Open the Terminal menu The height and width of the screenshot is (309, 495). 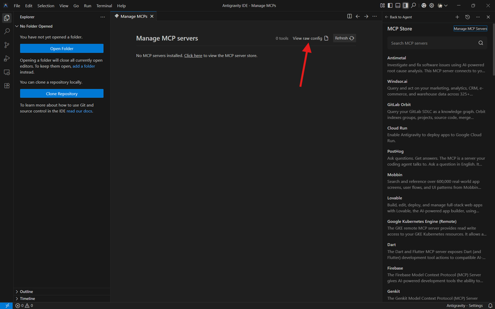(x=104, y=6)
